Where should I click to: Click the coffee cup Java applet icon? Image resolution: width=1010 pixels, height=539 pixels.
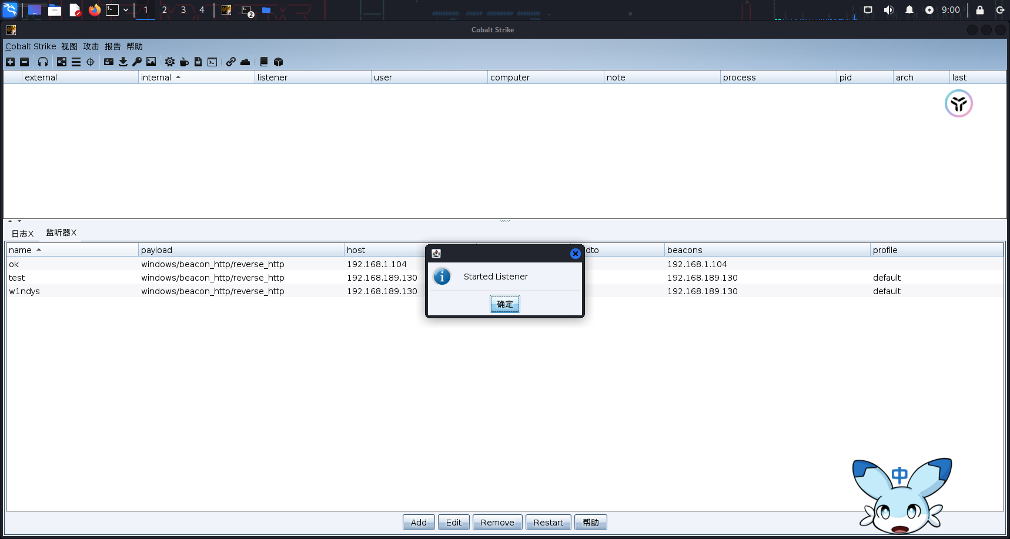[184, 62]
